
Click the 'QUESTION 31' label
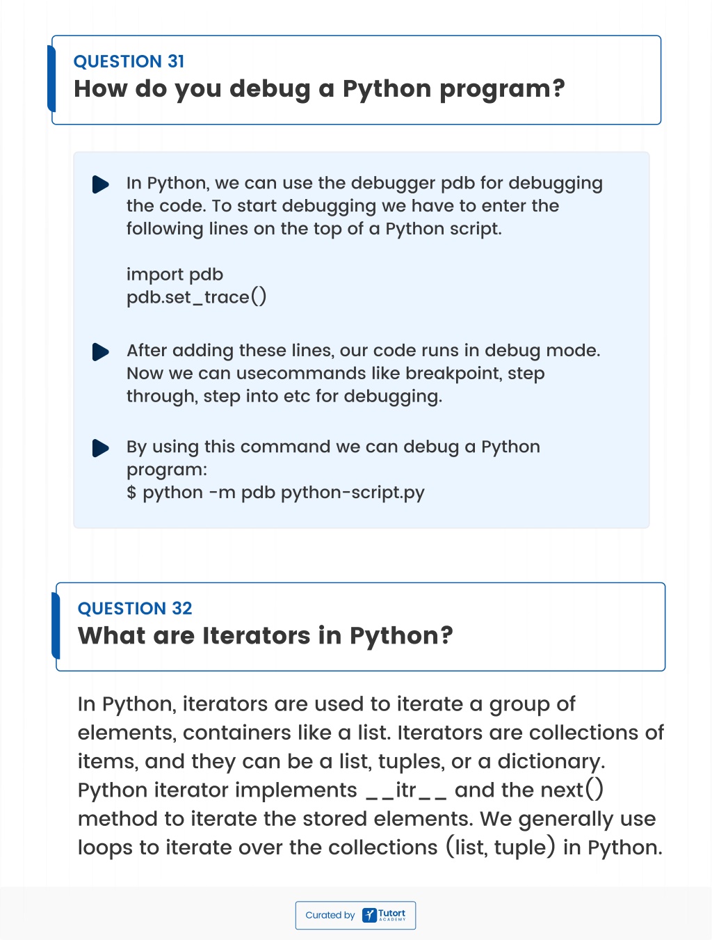coord(129,61)
